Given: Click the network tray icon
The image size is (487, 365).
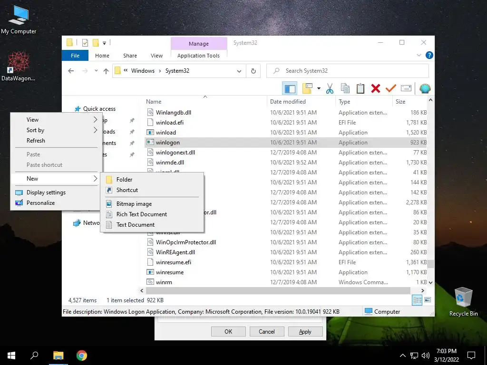Looking at the screenshot, I should click(x=414, y=355).
